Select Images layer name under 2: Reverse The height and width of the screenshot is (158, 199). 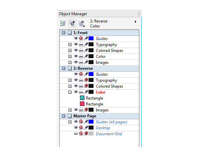click(102, 110)
